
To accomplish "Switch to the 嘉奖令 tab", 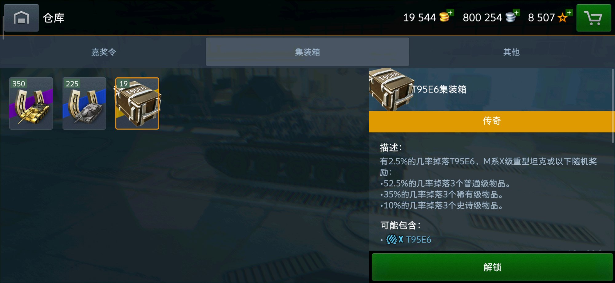I will (104, 52).
